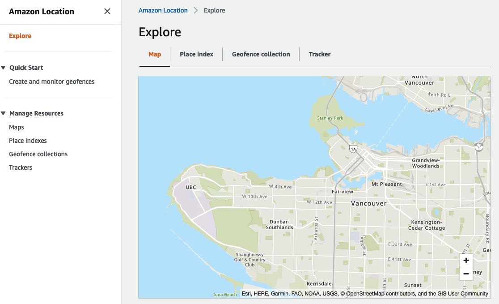499x304 pixels.
Task: Click the Iona Beach label
Action: [225, 295]
